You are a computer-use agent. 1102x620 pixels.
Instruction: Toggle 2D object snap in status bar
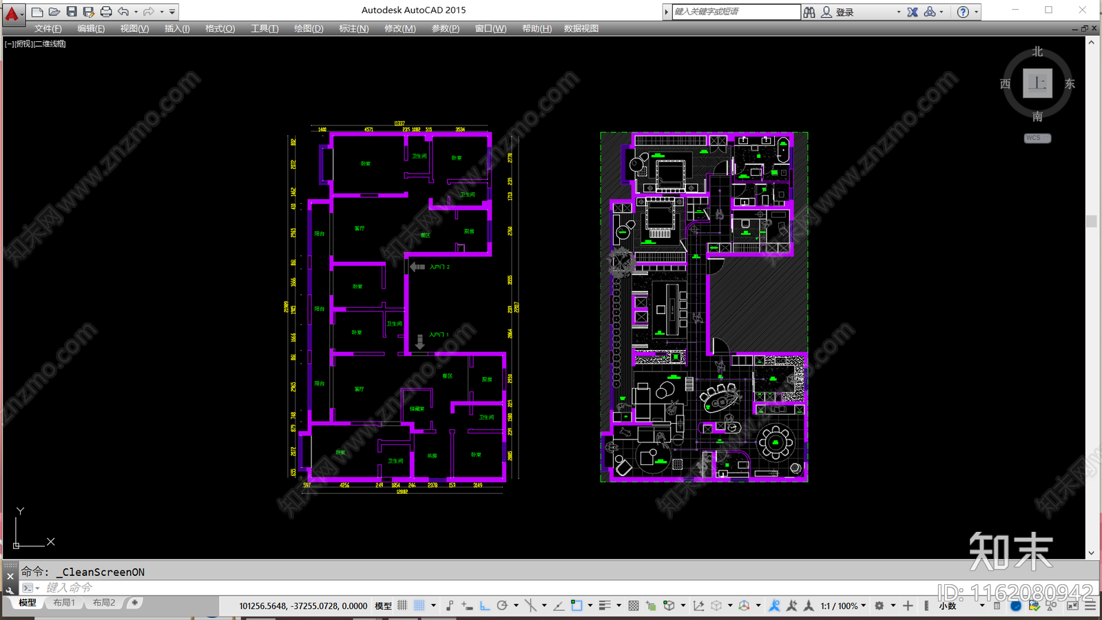(x=576, y=606)
